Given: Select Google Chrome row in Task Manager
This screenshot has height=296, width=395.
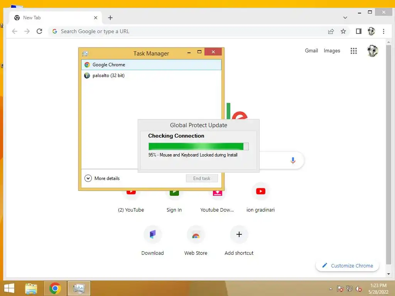Looking at the screenshot, I should point(151,65).
